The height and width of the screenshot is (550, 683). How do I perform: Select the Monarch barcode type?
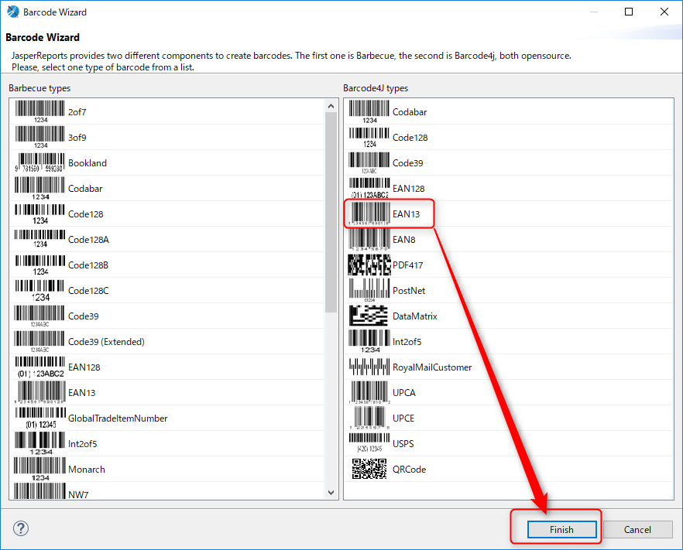click(86, 469)
